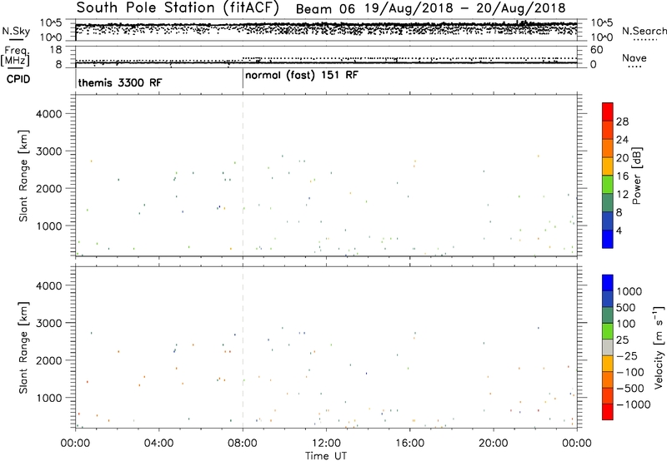667x461 pixels.
Task: Click the 'Beam 06' label in title
Action: 325,8
